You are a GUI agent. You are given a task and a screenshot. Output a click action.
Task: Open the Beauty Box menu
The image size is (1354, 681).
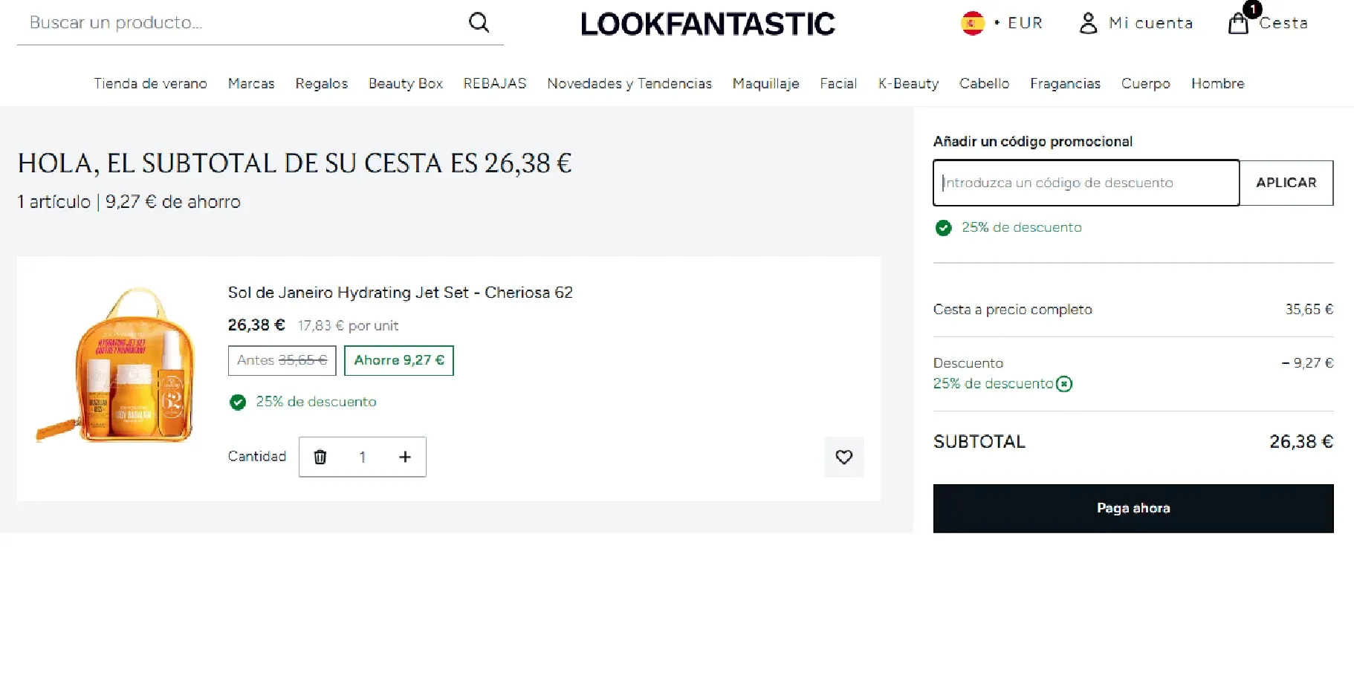pyautogui.click(x=406, y=84)
